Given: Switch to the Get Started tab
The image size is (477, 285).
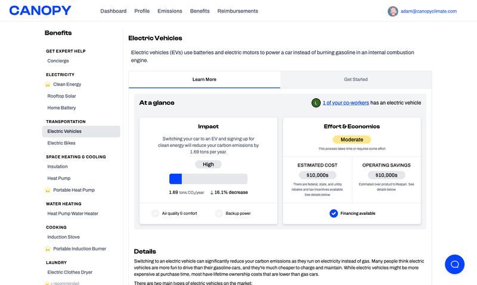Looking at the screenshot, I should click(356, 80).
